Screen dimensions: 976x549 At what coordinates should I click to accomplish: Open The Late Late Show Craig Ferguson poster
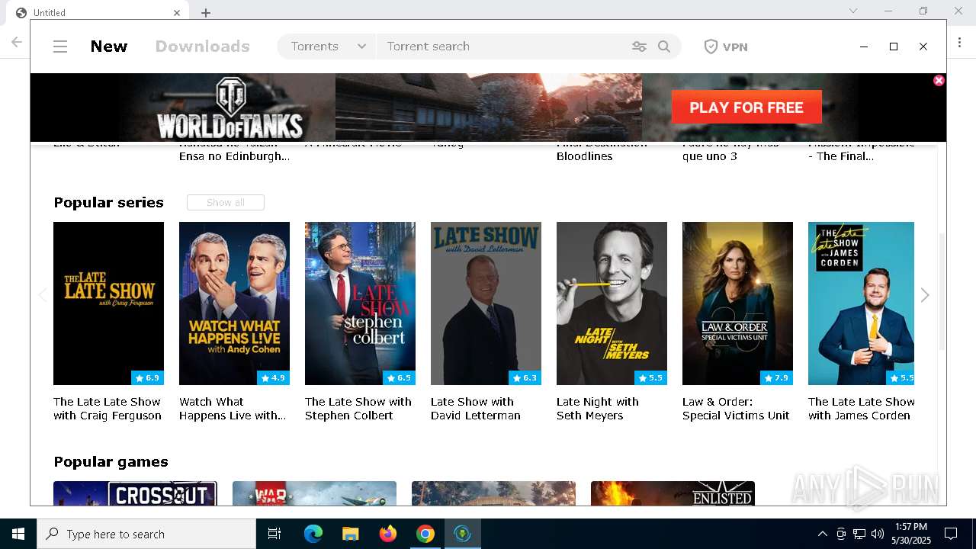click(108, 303)
